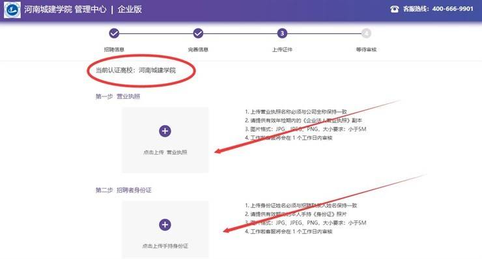The width and height of the screenshot is (482, 259).
Task: Click the 第二步 招聘者身份证 heading
Action: coord(123,190)
